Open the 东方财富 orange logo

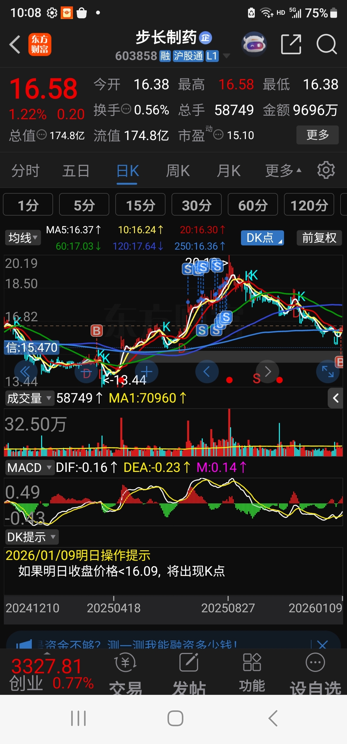coord(40,44)
